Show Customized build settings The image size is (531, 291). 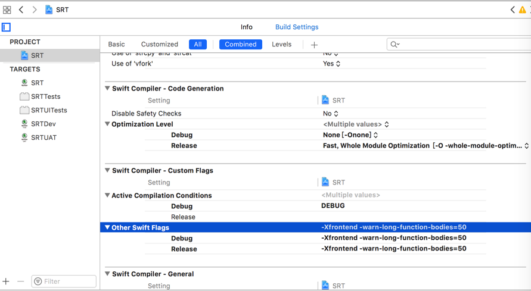click(x=160, y=45)
